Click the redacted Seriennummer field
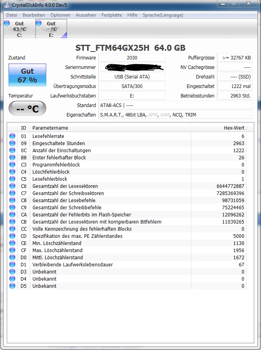The image size is (261, 350). 132,67
